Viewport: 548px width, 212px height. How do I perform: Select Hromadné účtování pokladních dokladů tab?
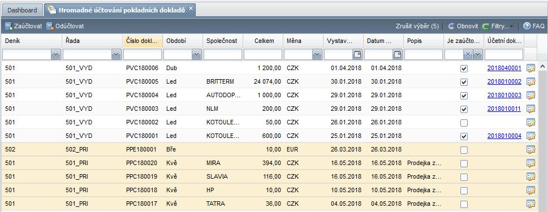pos(121,10)
